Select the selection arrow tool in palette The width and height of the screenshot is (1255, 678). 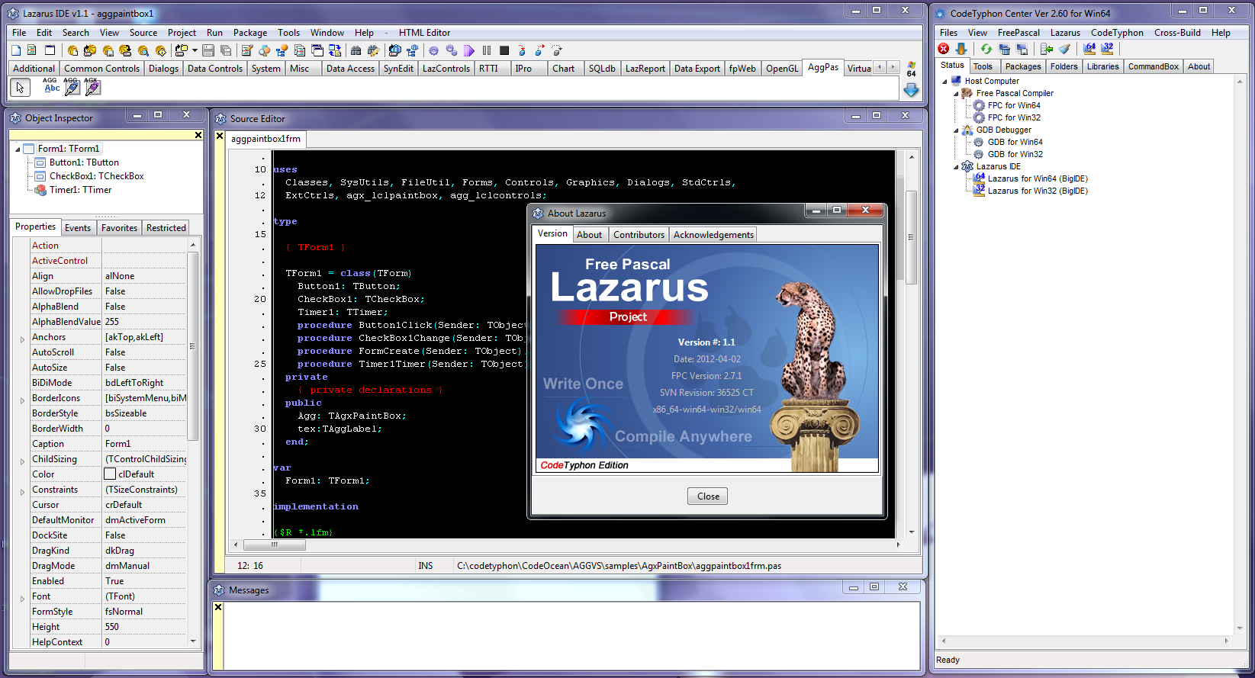click(x=21, y=88)
